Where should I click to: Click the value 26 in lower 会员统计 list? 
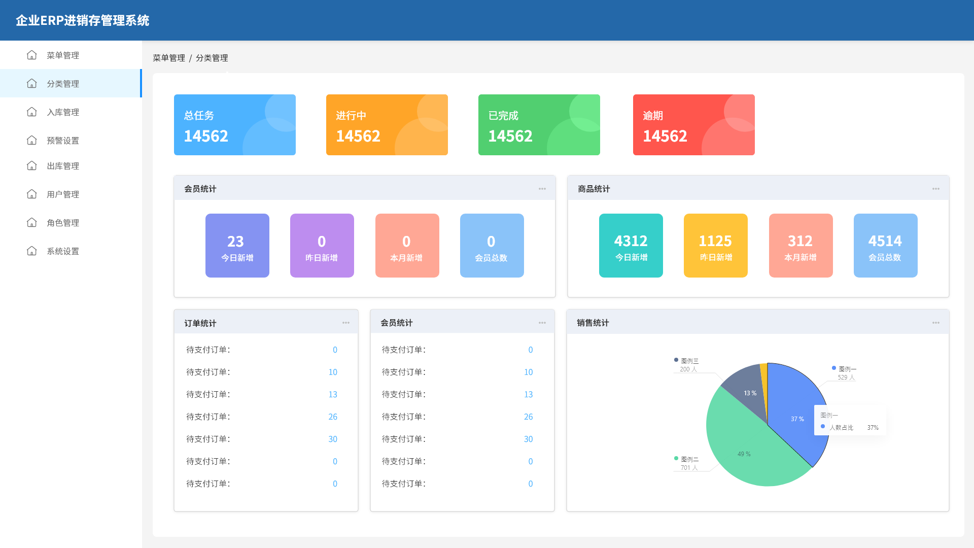(x=529, y=417)
